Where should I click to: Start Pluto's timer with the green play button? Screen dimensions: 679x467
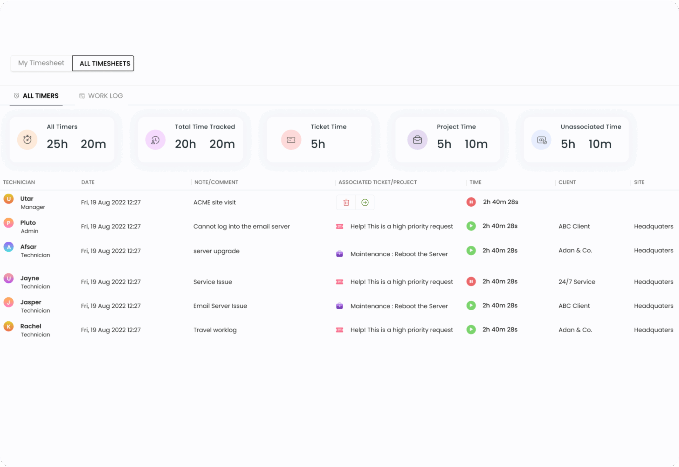pos(471,226)
